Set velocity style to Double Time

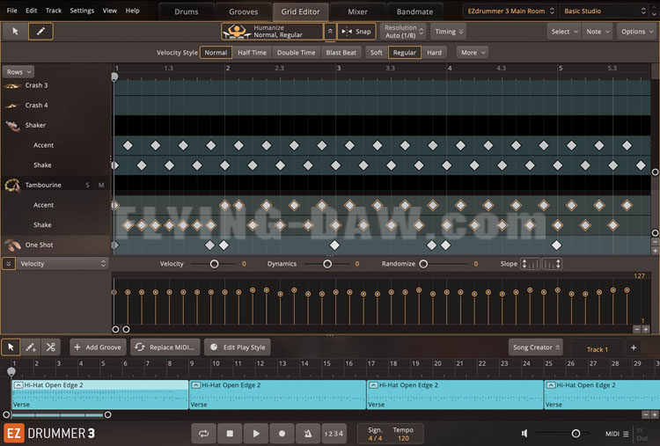[296, 53]
